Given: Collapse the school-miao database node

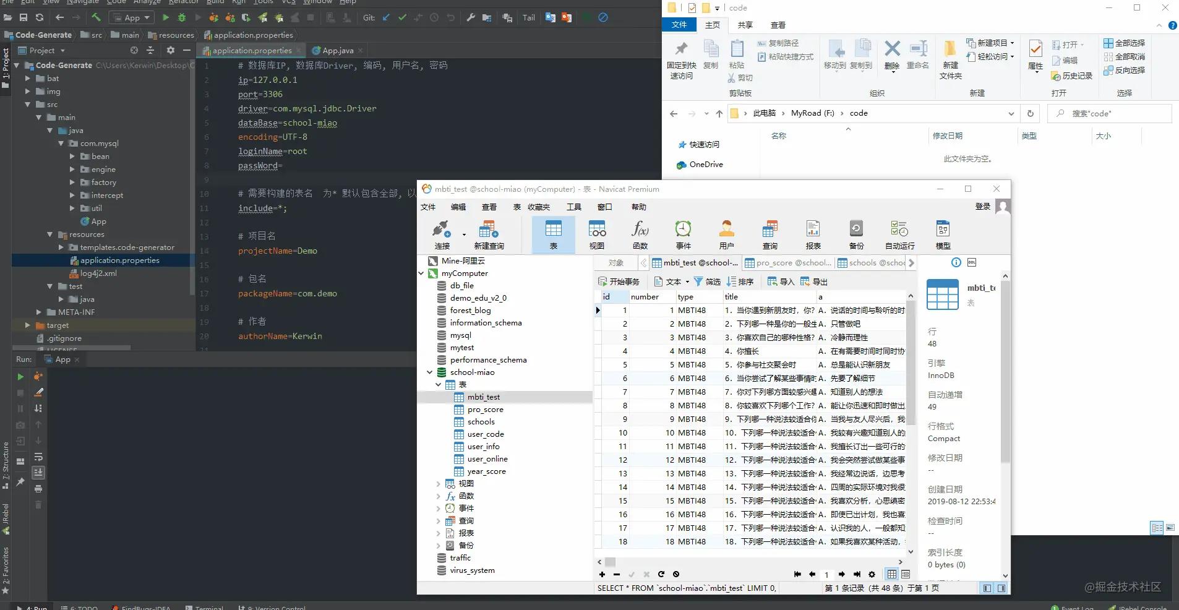Looking at the screenshot, I should point(430,372).
